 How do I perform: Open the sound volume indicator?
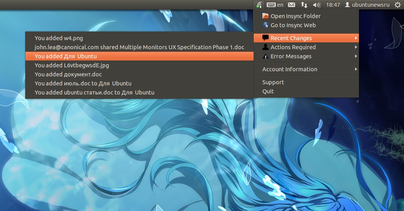click(317, 5)
